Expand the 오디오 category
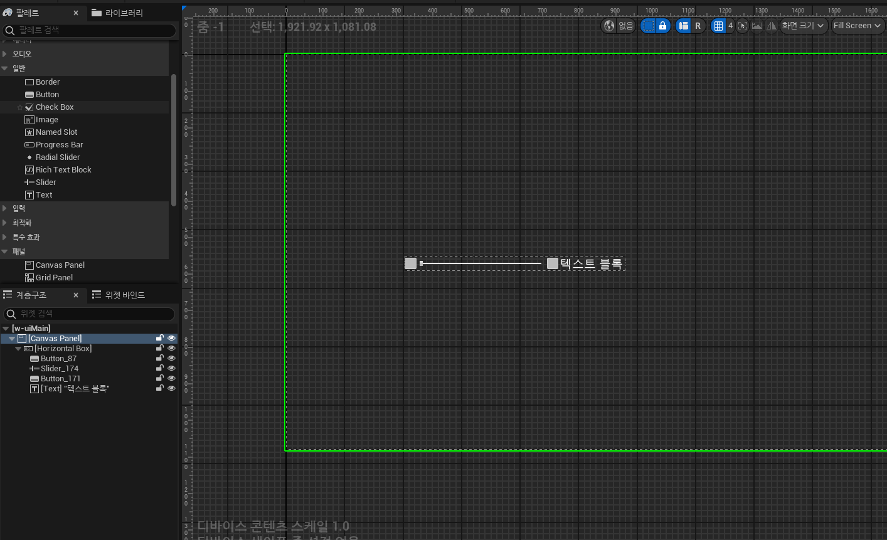Viewport: 887px width, 540px height. pos(5,54)
